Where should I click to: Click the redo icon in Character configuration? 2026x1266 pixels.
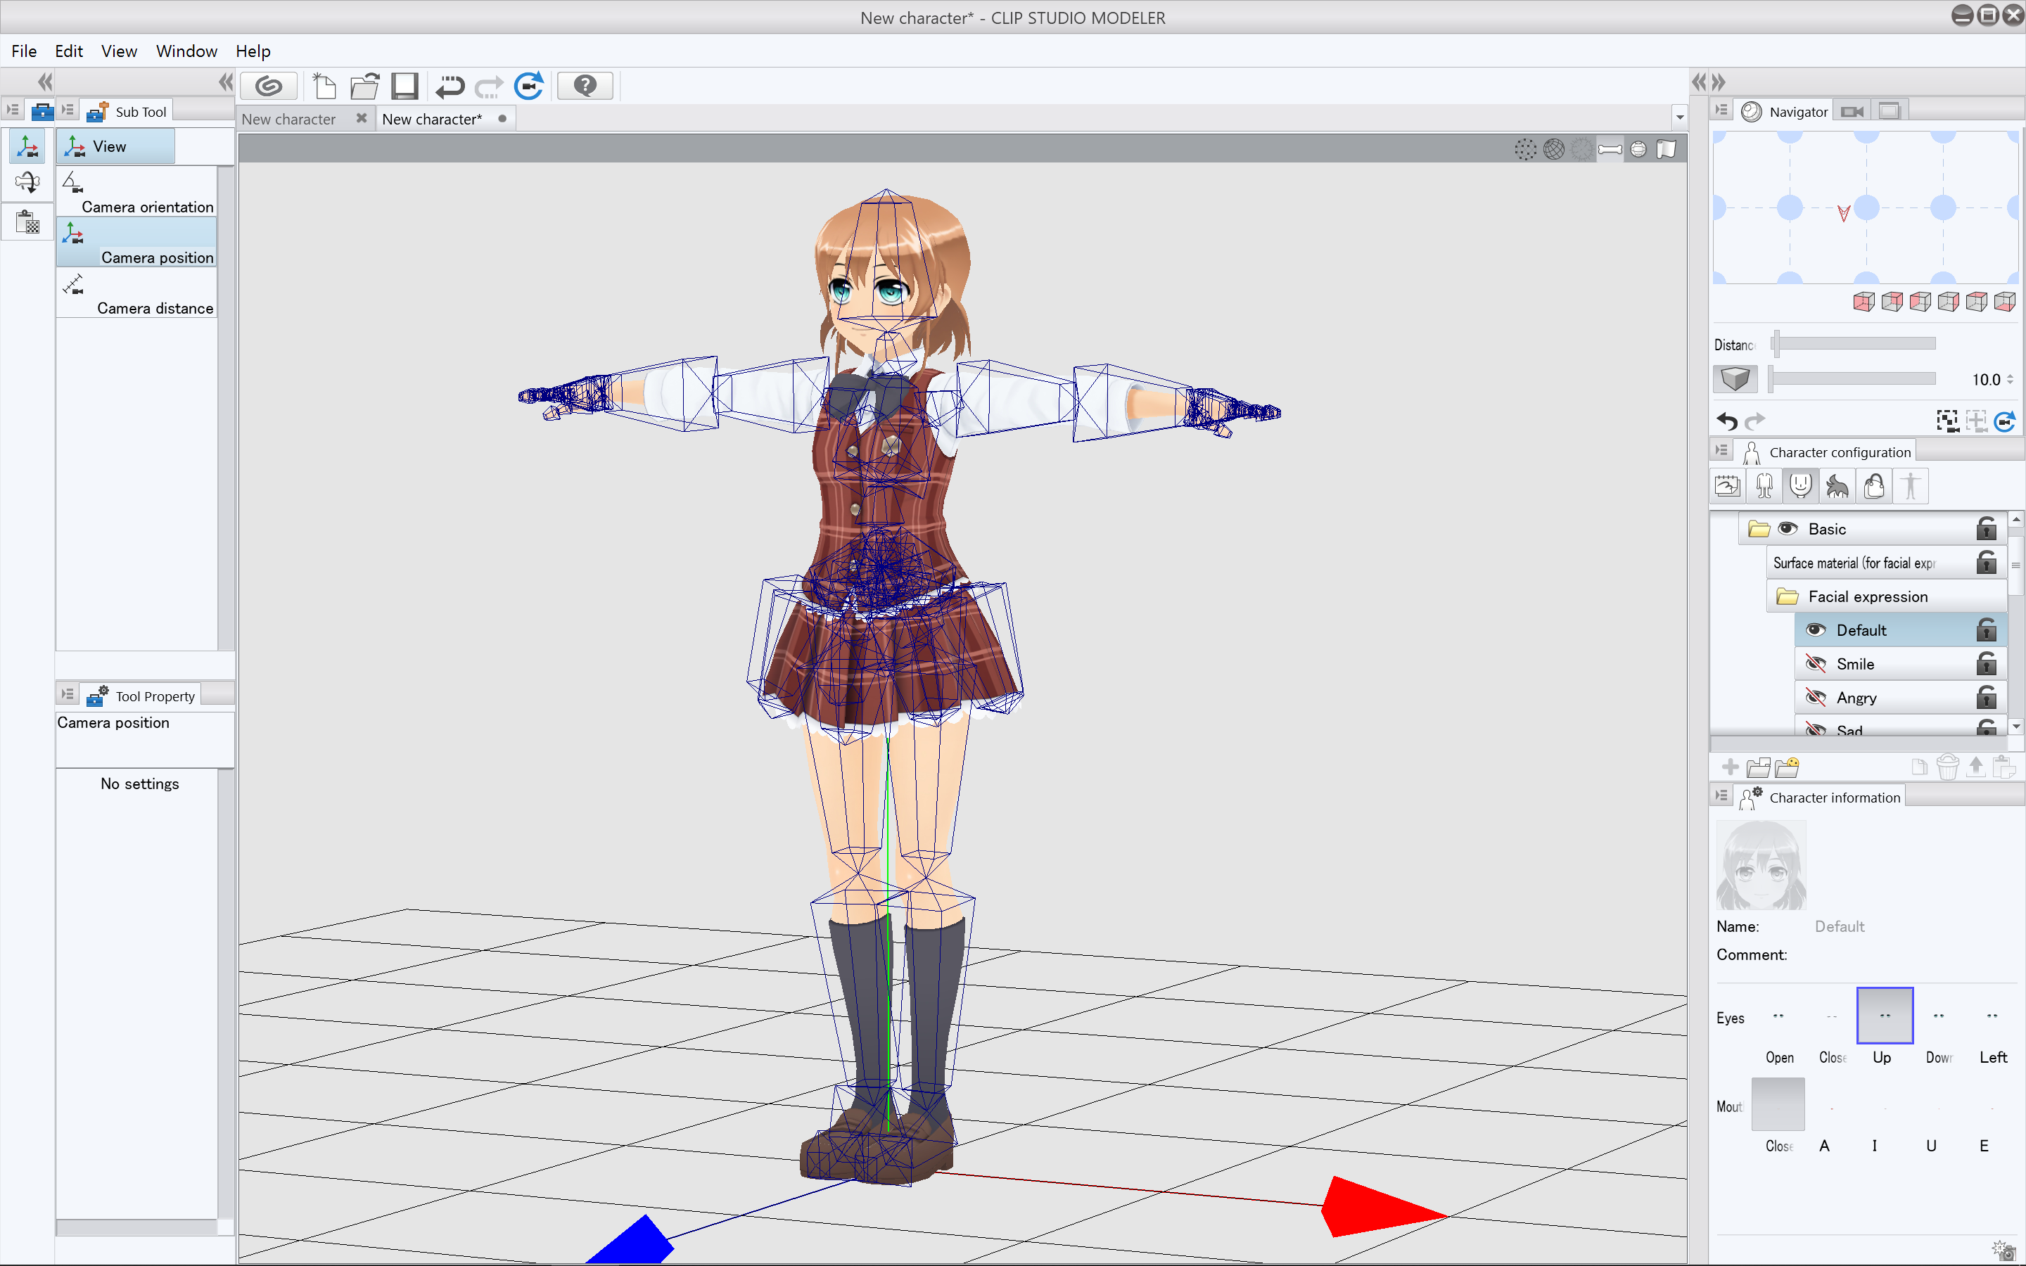click(x=1756, y=420)
